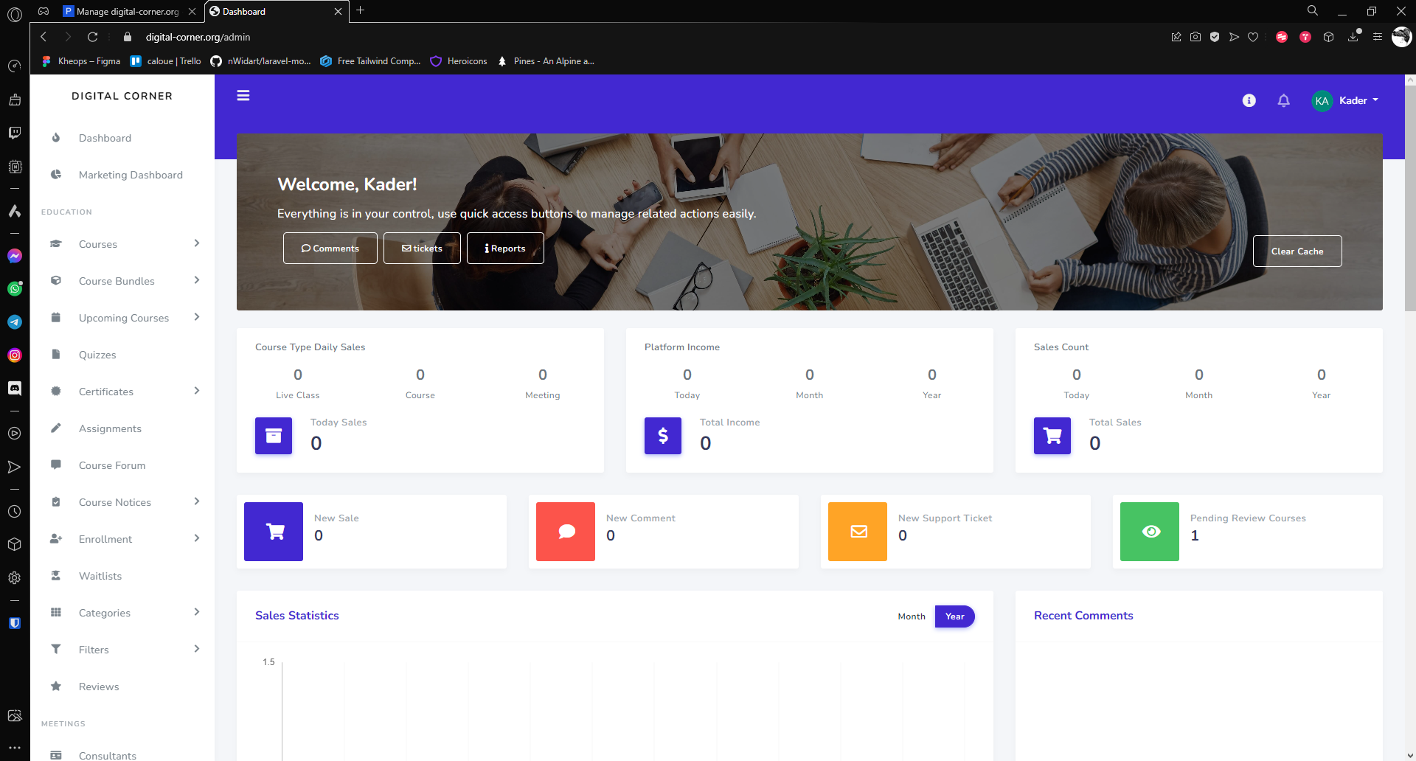Click the New Sale cart icon
The image size is (1416, 761).
pos(274,532)
